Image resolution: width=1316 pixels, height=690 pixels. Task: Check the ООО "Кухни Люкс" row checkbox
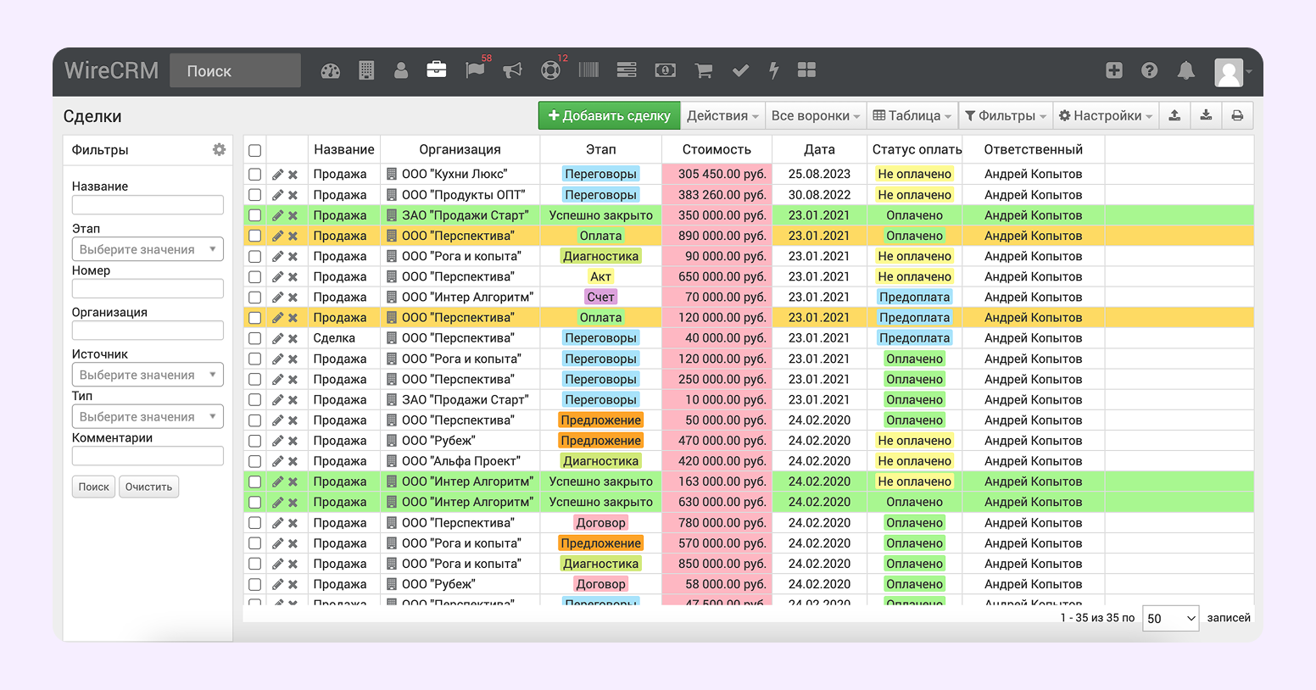point(254,175)
